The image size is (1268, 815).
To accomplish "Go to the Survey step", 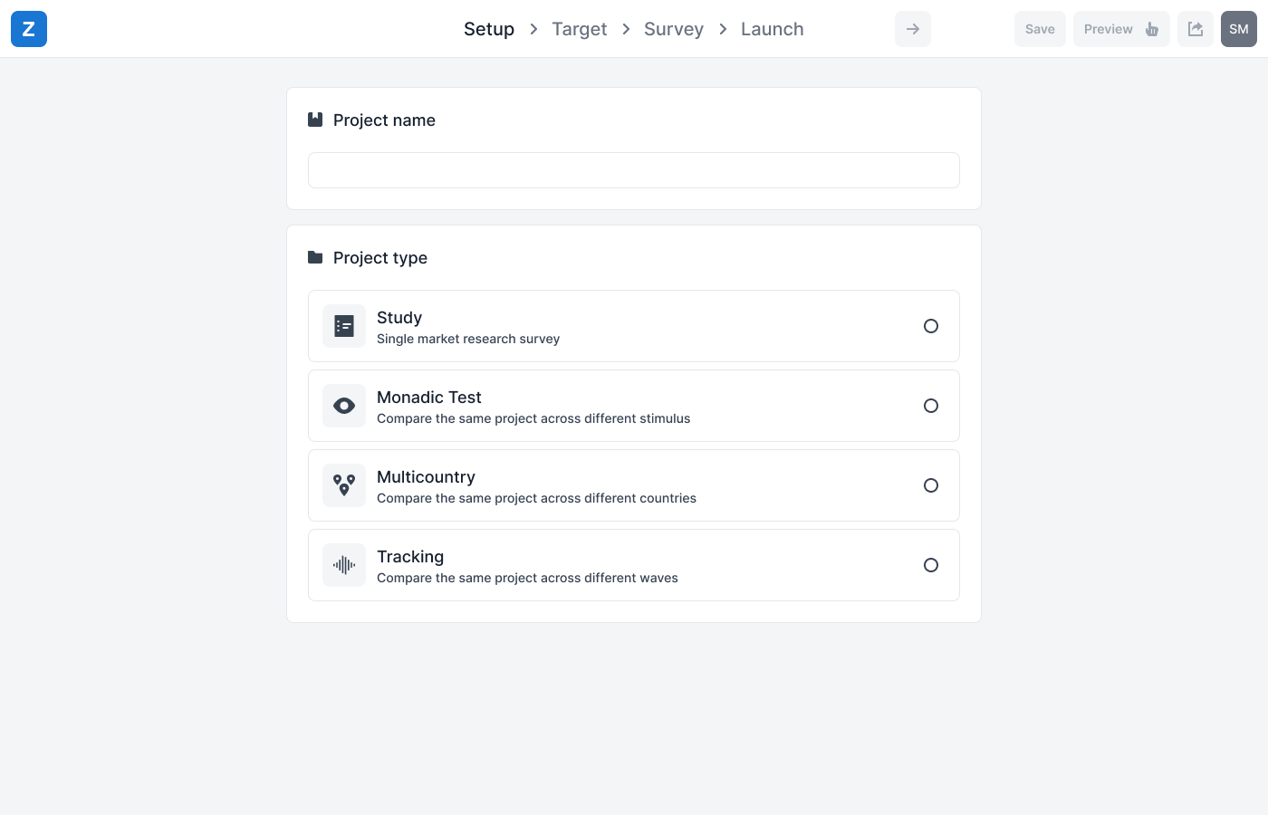I will pyautogui.click(x=673, y=29).
